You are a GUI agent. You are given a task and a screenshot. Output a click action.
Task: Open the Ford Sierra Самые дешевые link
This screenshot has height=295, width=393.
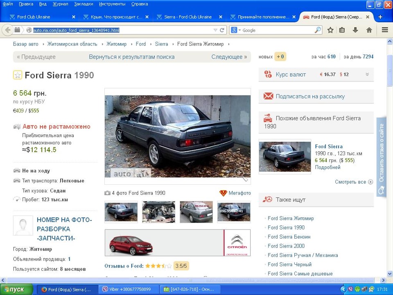300,274
